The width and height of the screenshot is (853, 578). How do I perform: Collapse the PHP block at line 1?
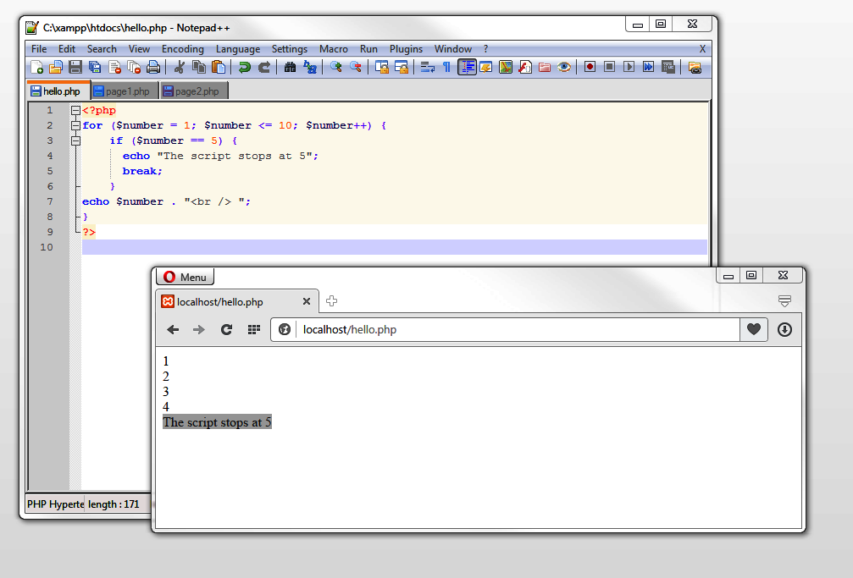pyautogui.click(x=75, y=109)
